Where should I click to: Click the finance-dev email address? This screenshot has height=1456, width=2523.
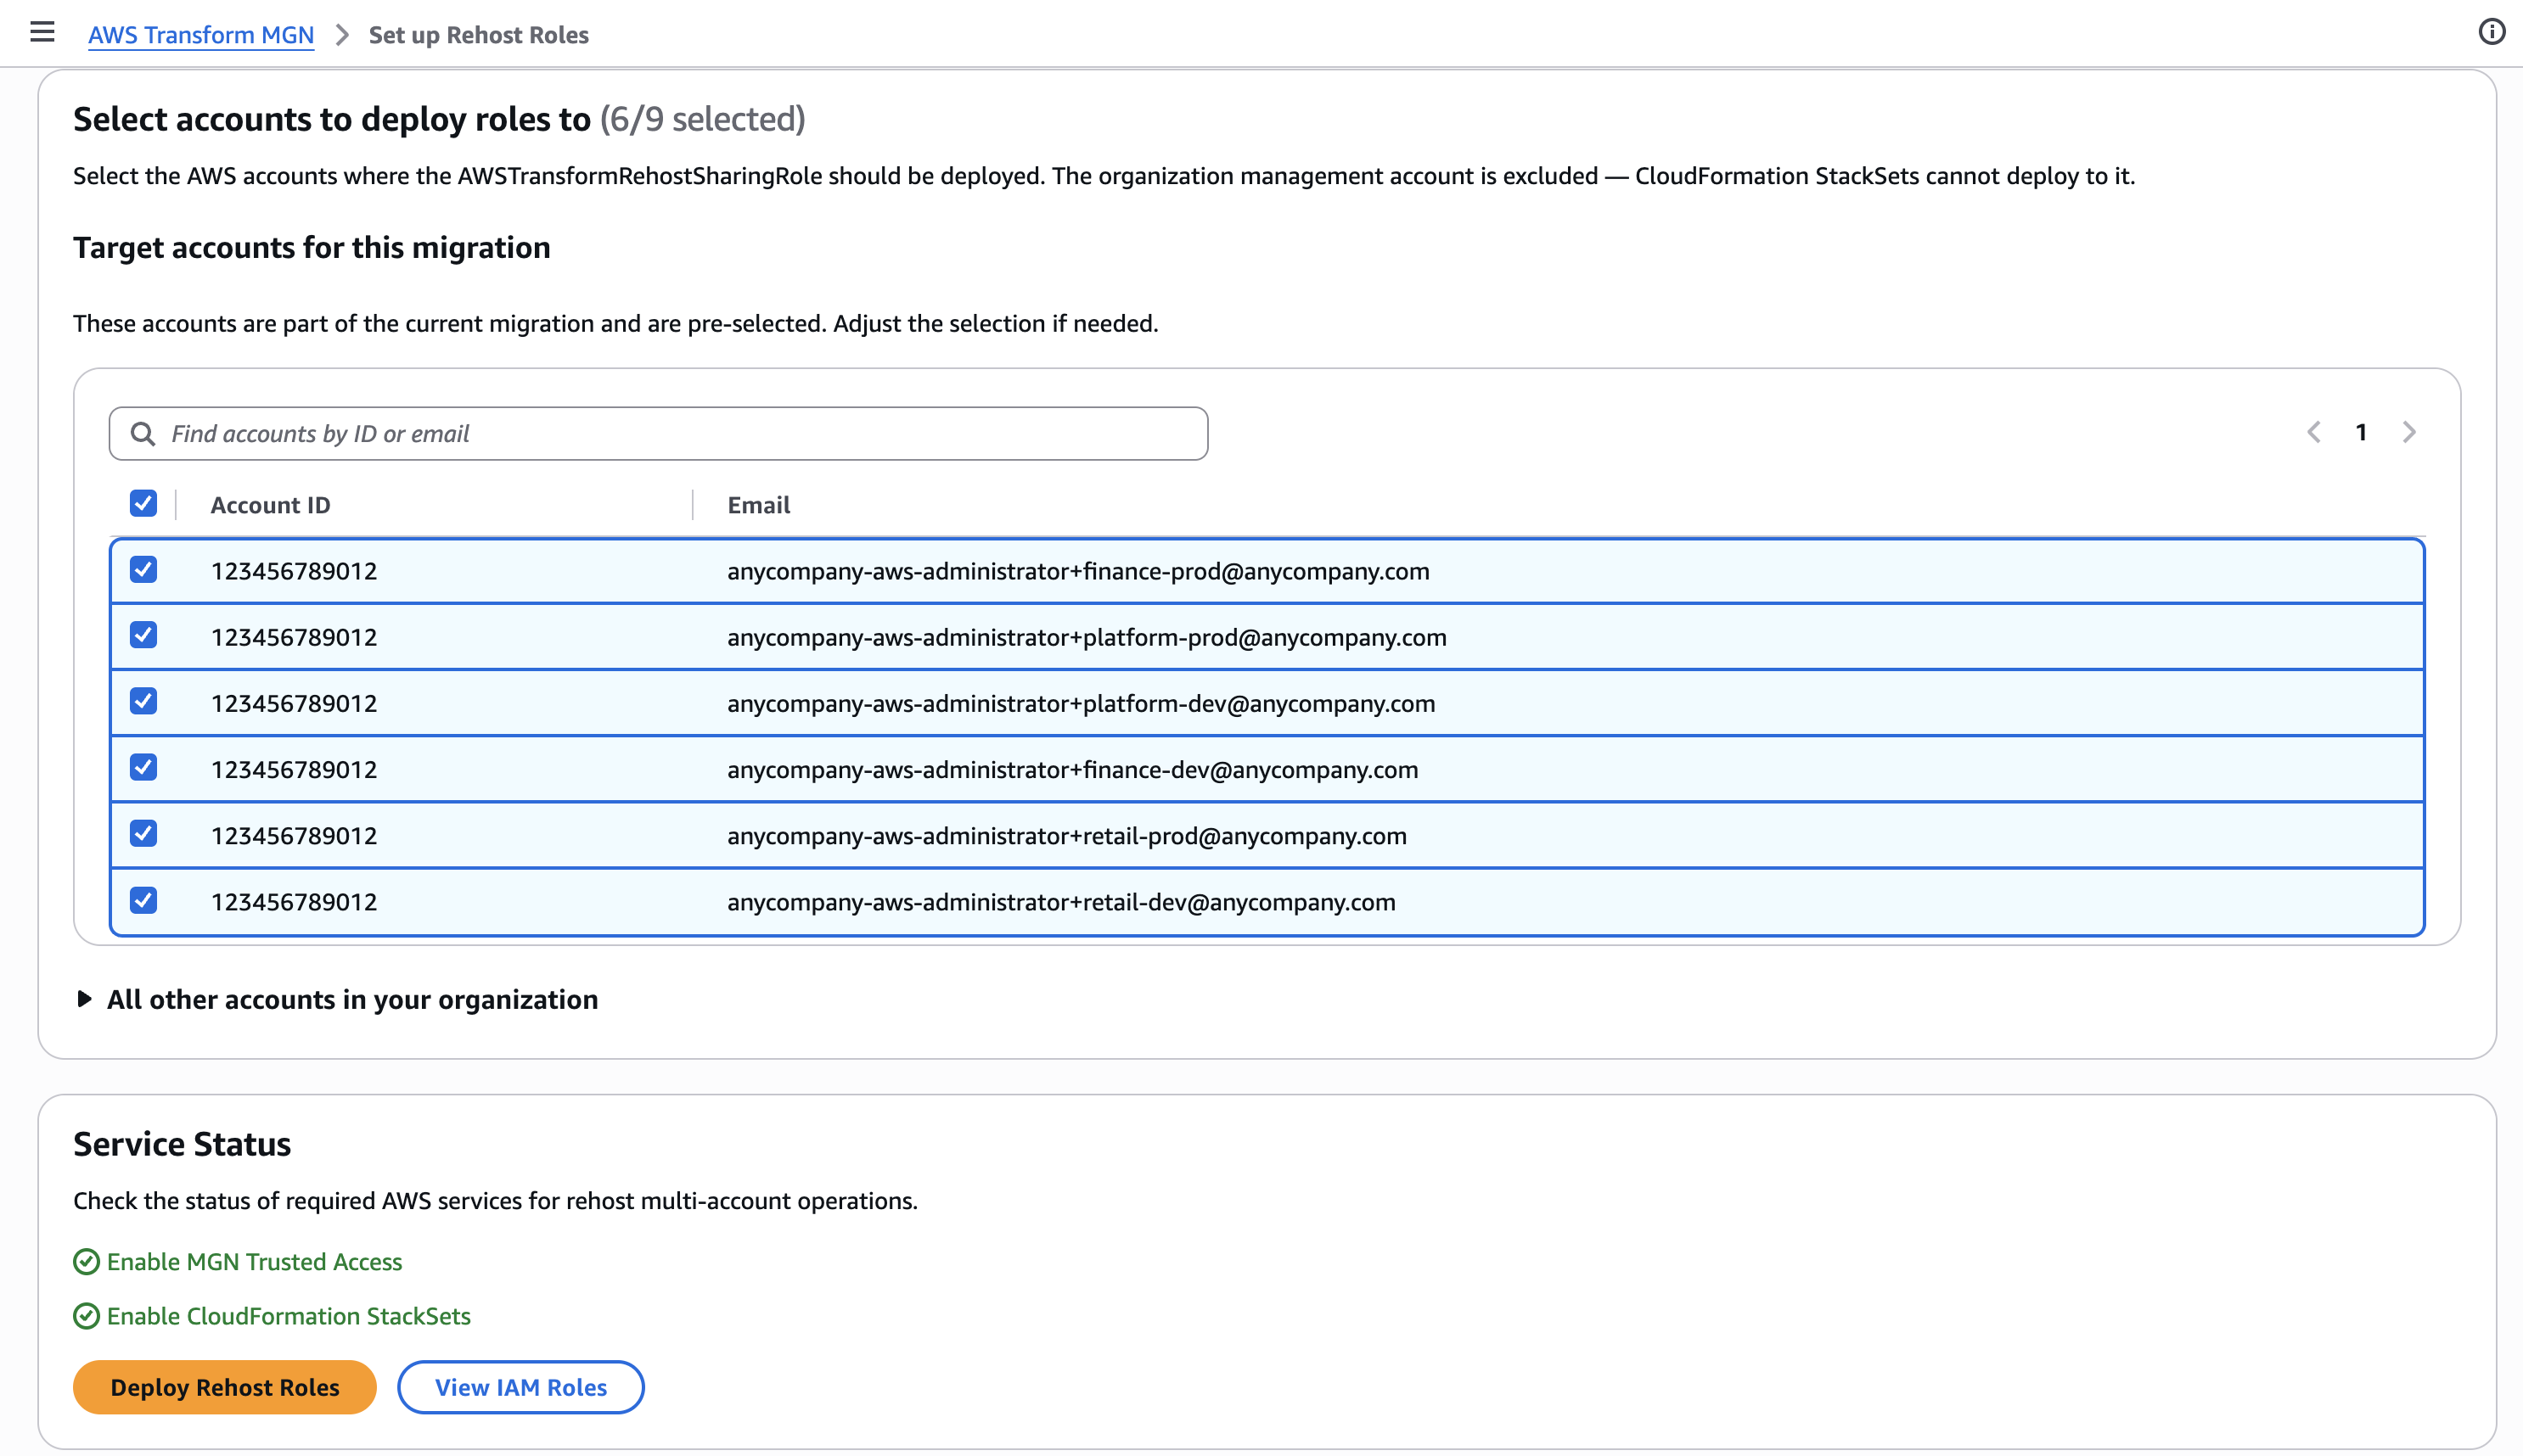click(x=1072, y=769)
